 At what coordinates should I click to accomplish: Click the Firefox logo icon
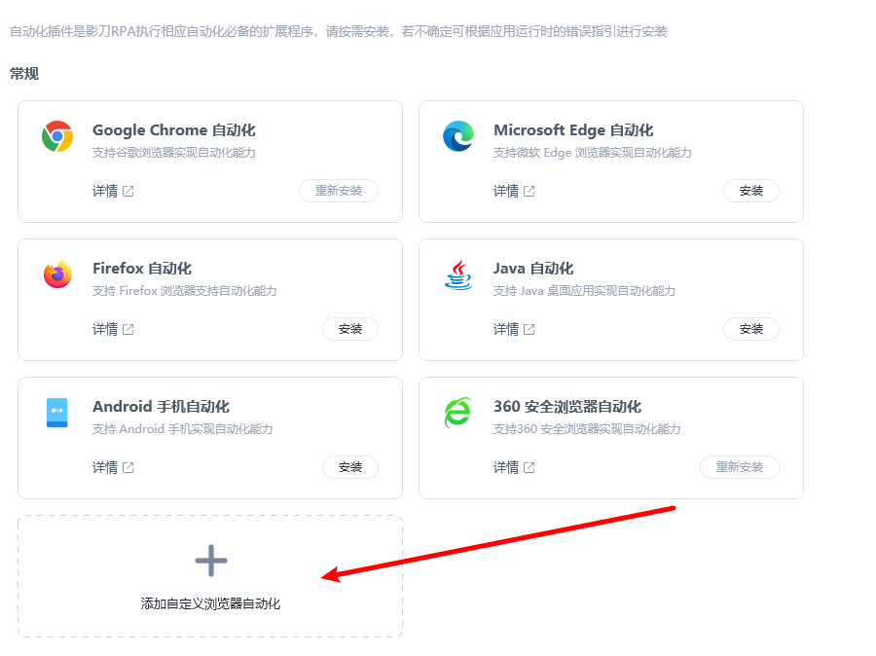tap(57, 275)
